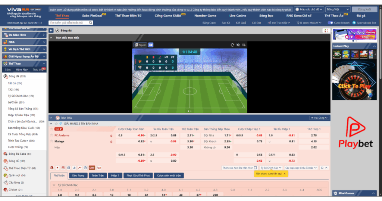Click the odds sort arrows icon at top right
This screenshot has width=382, height=201.
pyautogui.click(x=326, y=31)
